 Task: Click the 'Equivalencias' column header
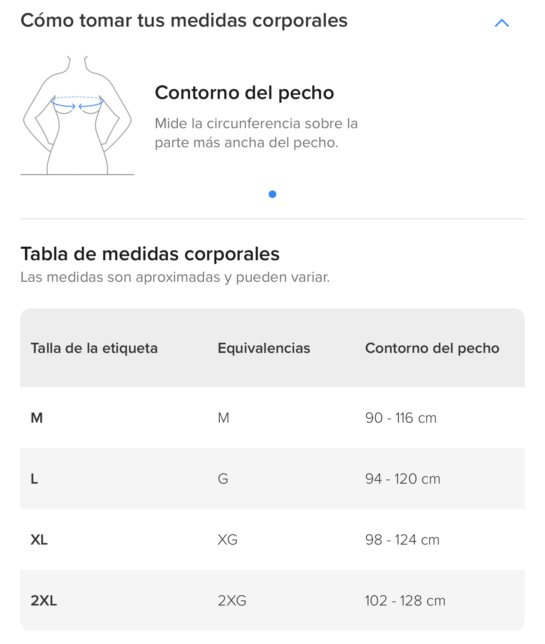(264, 348)
